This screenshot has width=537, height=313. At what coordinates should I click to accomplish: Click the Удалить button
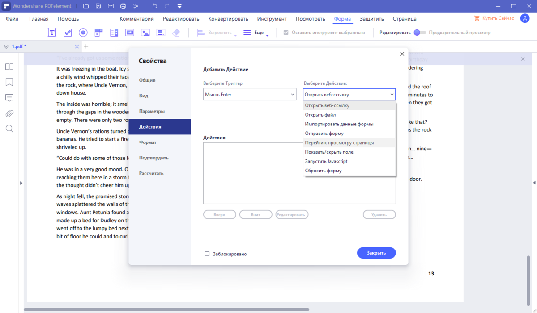379,215
